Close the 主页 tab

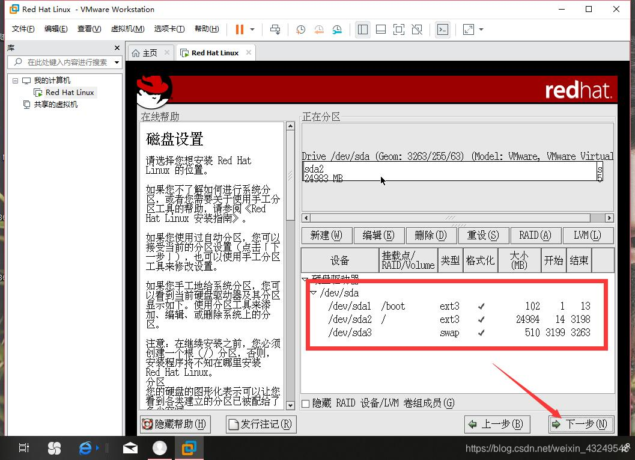click(166, 53)
